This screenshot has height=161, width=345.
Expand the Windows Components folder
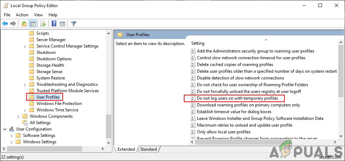18,116
